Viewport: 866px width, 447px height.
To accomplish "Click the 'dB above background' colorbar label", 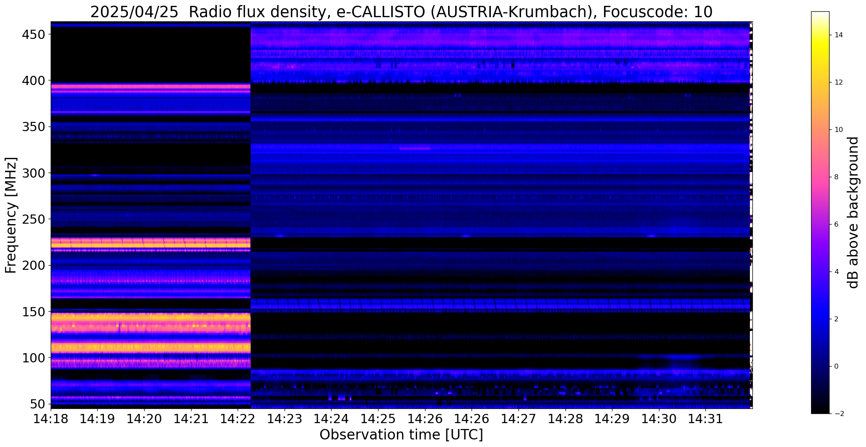I will point(853,212).
